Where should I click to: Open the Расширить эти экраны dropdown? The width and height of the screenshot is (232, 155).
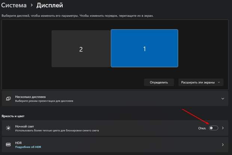click(201, 82)
